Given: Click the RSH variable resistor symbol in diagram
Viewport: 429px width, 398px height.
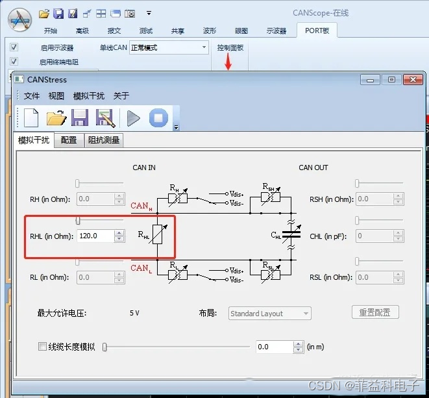Looking at the screenshot, I should pyautogui.click(x=271, y=197).
